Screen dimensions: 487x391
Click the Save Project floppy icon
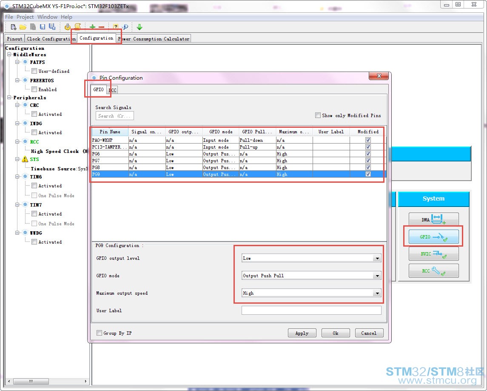(x=42, y=27)
